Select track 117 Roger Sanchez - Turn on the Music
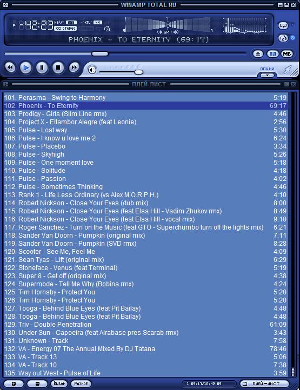Viewport: 300px width, 390px height. pos(145,227)
